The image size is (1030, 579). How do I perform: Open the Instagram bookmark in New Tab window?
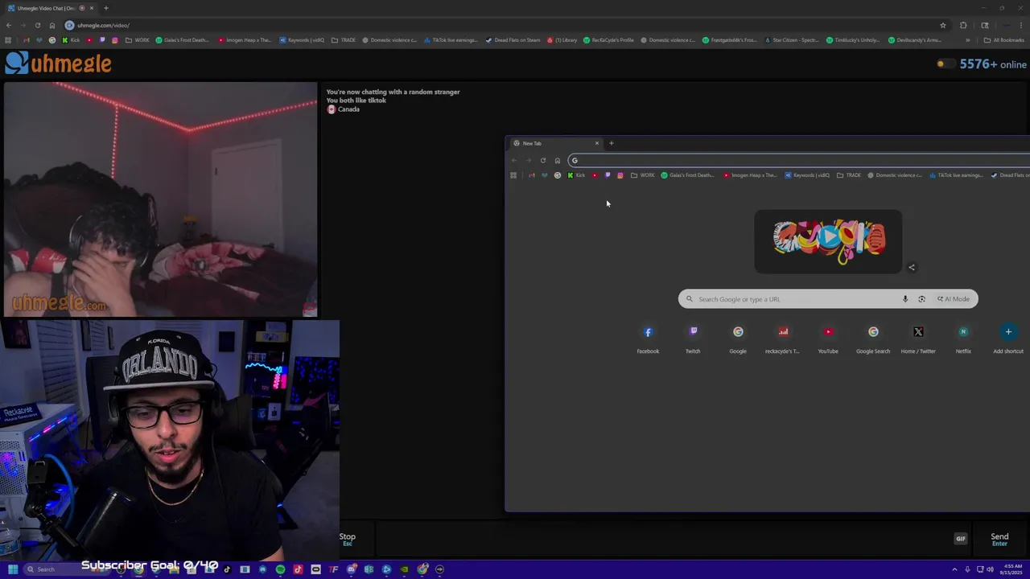[620, 175]
